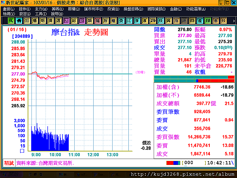Click the 29 toolbar icon
Image resolution: width=237 pixels, height=178 pixels.
152,21
